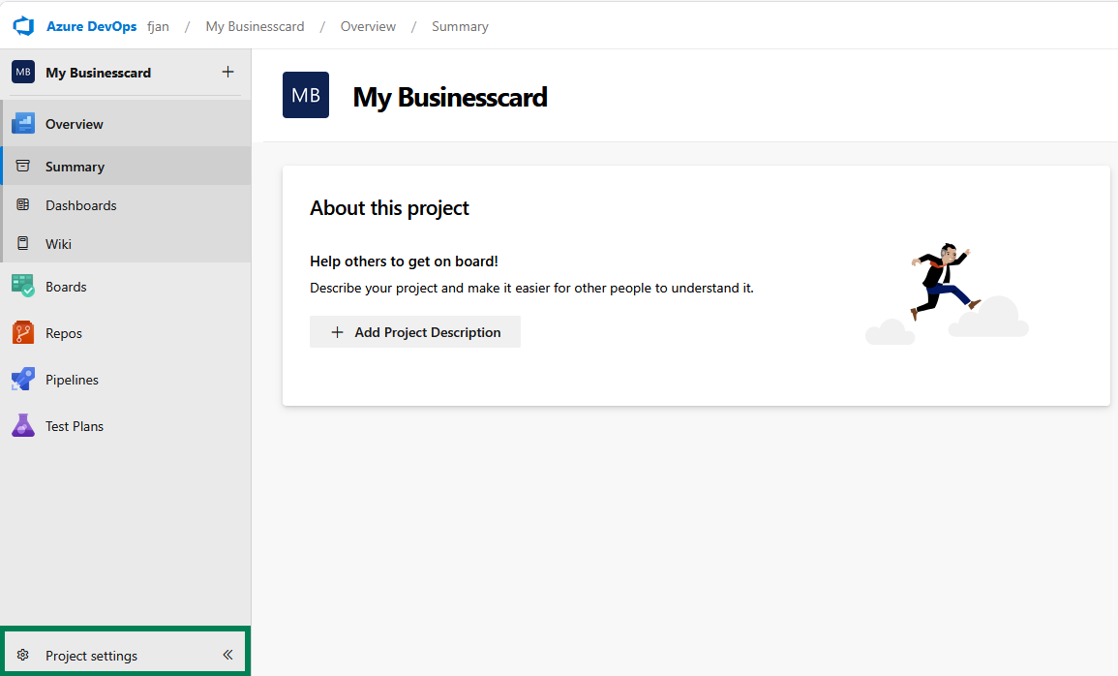Click Add Project Description
The width and height of the screenshot is (1118, 676).
pyautogui.click(x=414, y=331)
